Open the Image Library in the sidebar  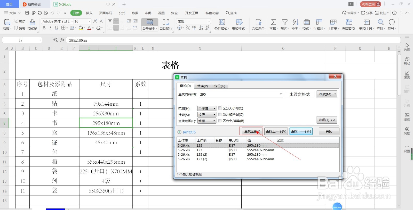point(407,117)
